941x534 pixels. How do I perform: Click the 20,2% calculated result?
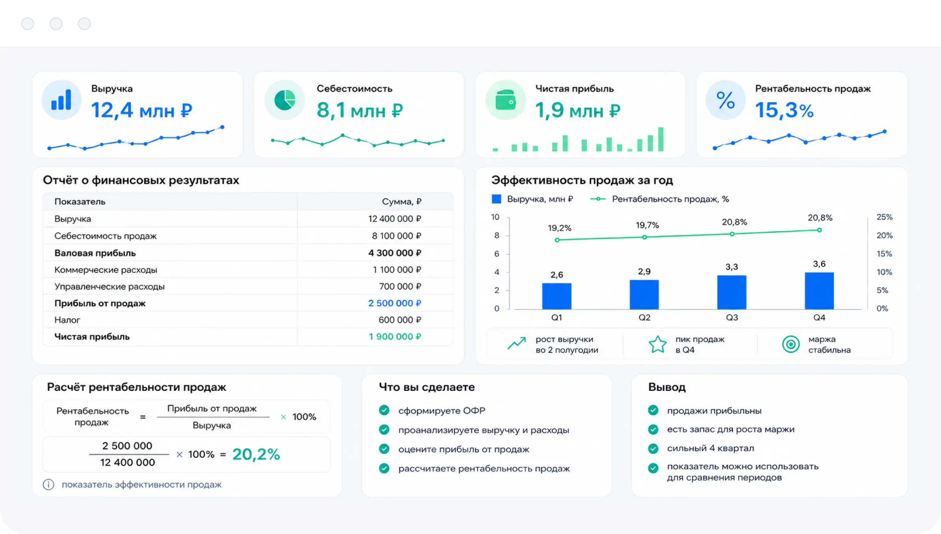pyautogui.click(x=256, y=454)
